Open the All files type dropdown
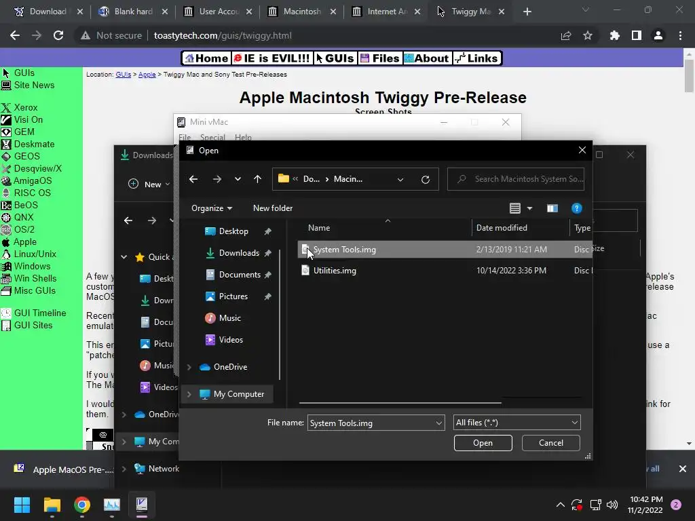The height and width of the screenshot is (521, 695). pyautogui.click(x=516, y=423)
